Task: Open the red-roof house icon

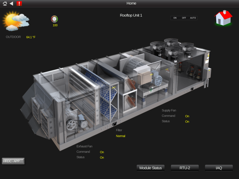Action: coord(223,18)
